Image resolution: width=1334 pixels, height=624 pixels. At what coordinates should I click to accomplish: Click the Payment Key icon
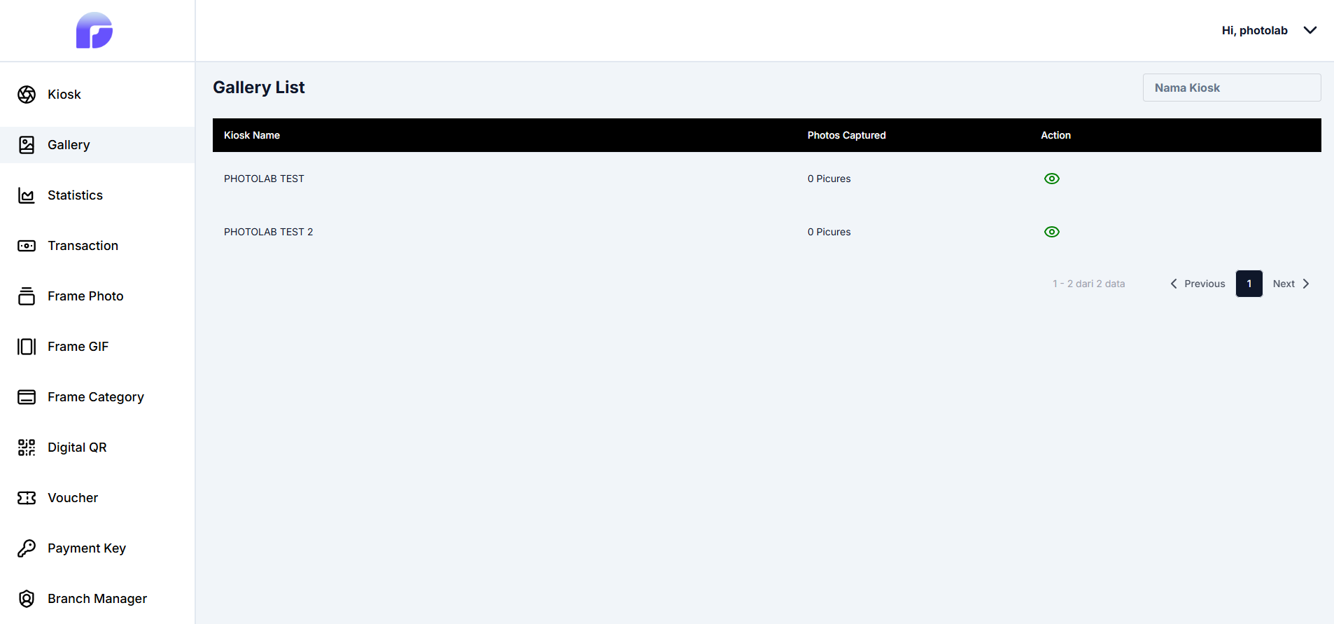pyautogui.click(x=27, y=548)
